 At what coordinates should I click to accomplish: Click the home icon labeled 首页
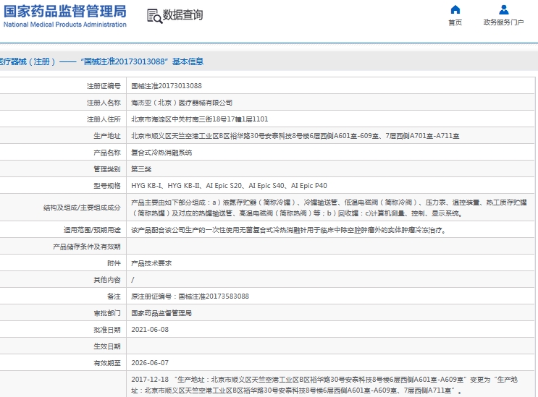(455, 9)
